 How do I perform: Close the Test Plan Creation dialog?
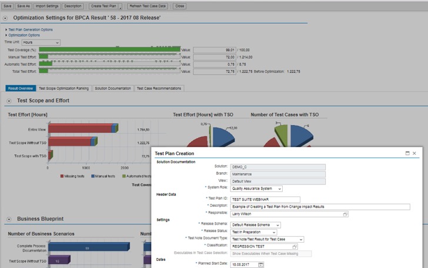[414, 153]
